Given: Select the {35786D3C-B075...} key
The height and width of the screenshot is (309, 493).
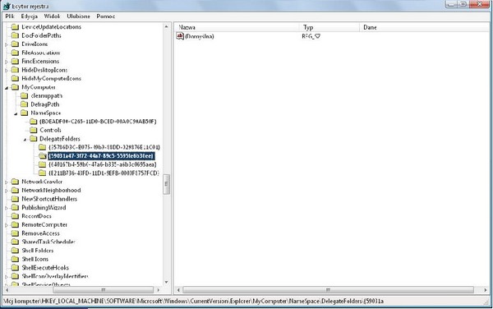Looking at the screenshot, I should 104,147.
